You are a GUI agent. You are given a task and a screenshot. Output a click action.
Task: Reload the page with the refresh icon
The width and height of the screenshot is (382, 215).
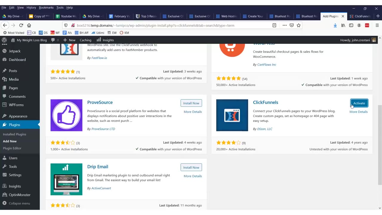(21, 25)
